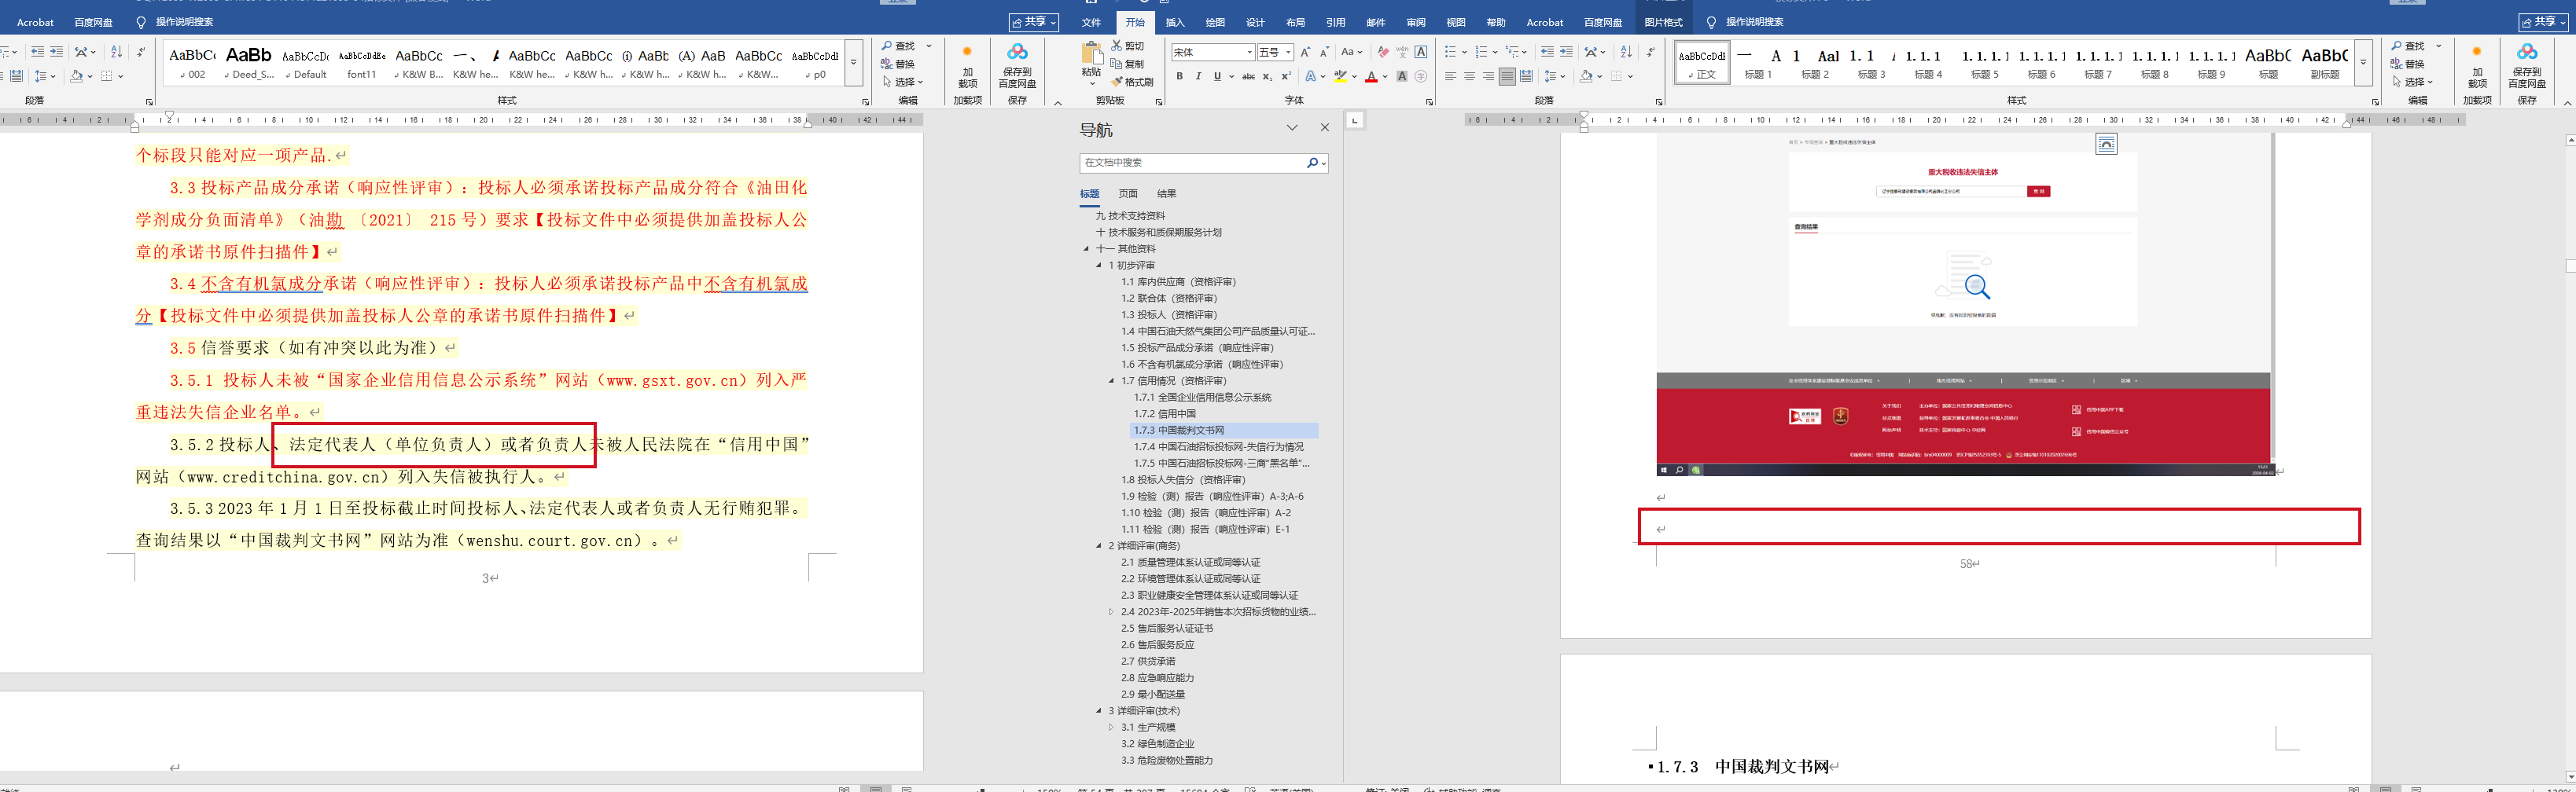Apply character border with the boxed A icon

click(x=1421, y=52)
